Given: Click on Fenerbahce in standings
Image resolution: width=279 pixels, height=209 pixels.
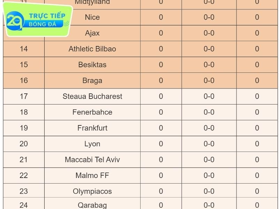Looking at the screenshot, I should tap(92, 112).
